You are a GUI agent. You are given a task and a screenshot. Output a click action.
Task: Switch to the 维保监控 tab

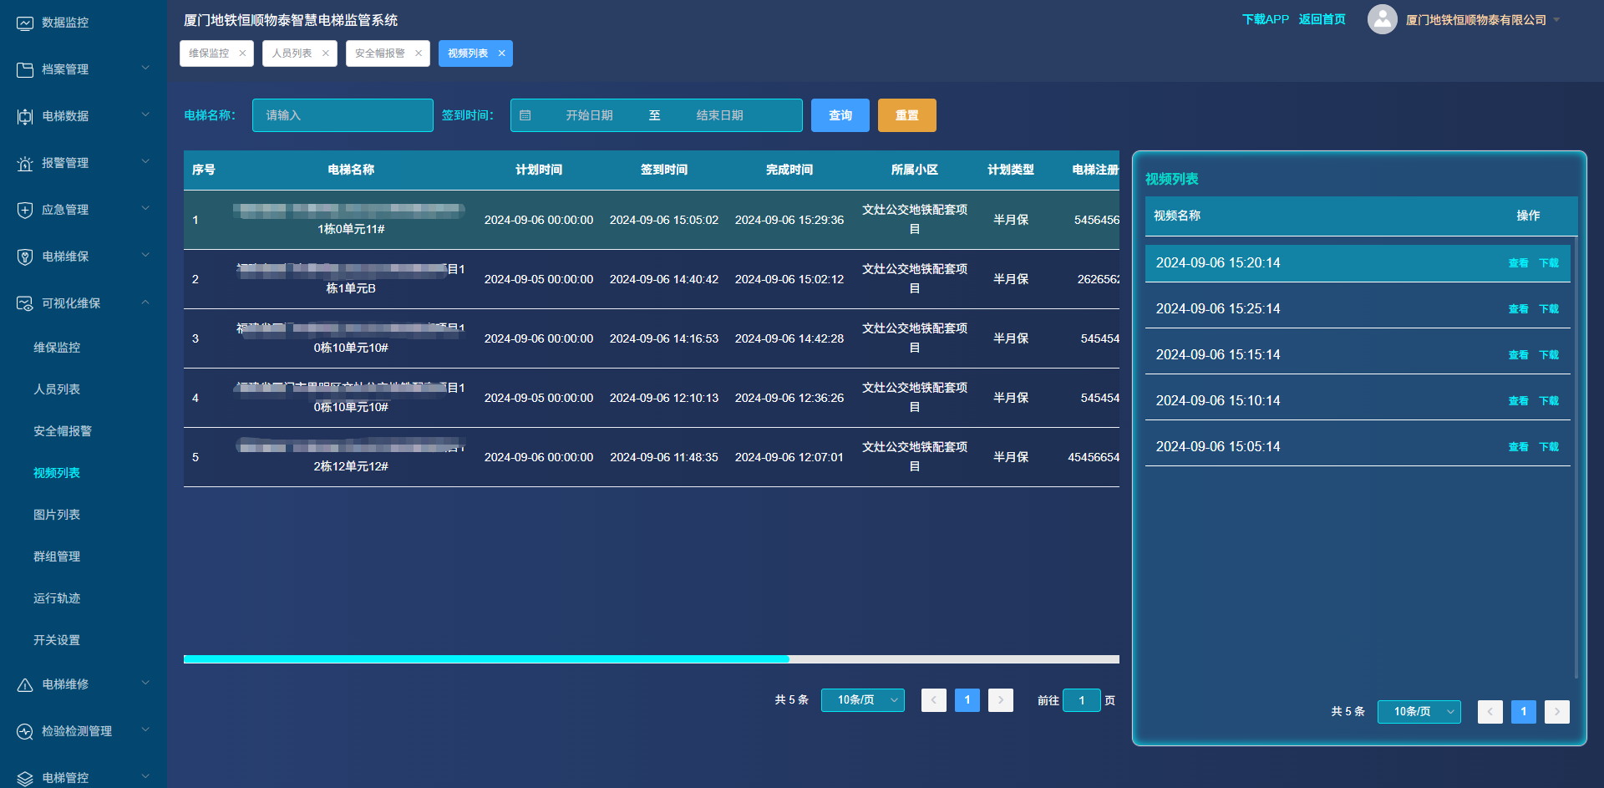[209, 53]
